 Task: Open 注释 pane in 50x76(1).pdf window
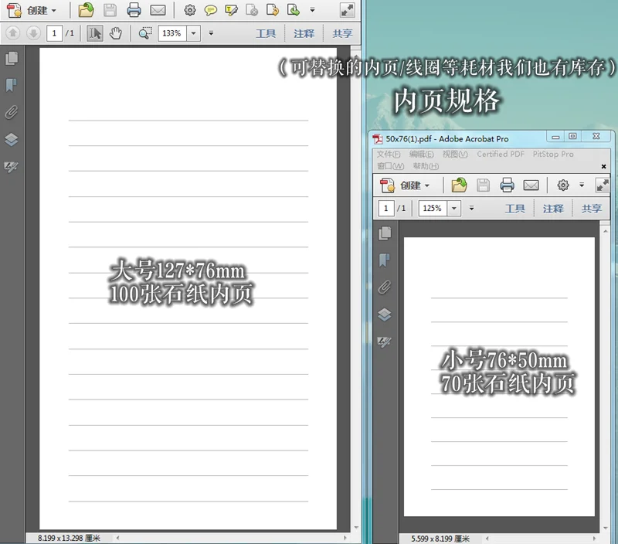coord(553,209)
